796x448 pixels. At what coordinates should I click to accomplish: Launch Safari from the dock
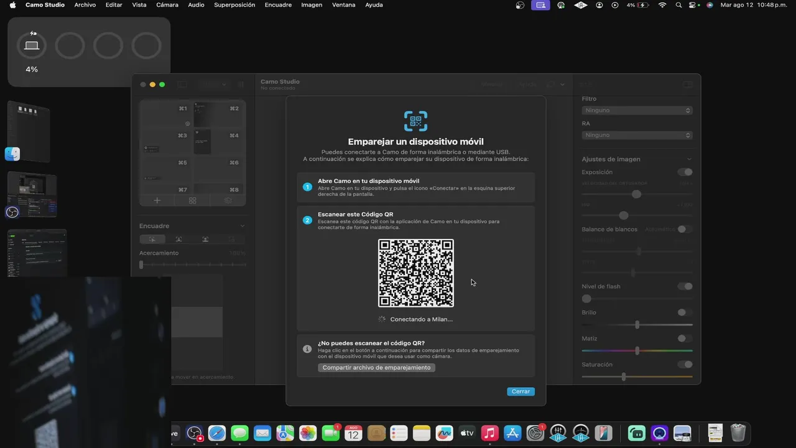point(217,432)
